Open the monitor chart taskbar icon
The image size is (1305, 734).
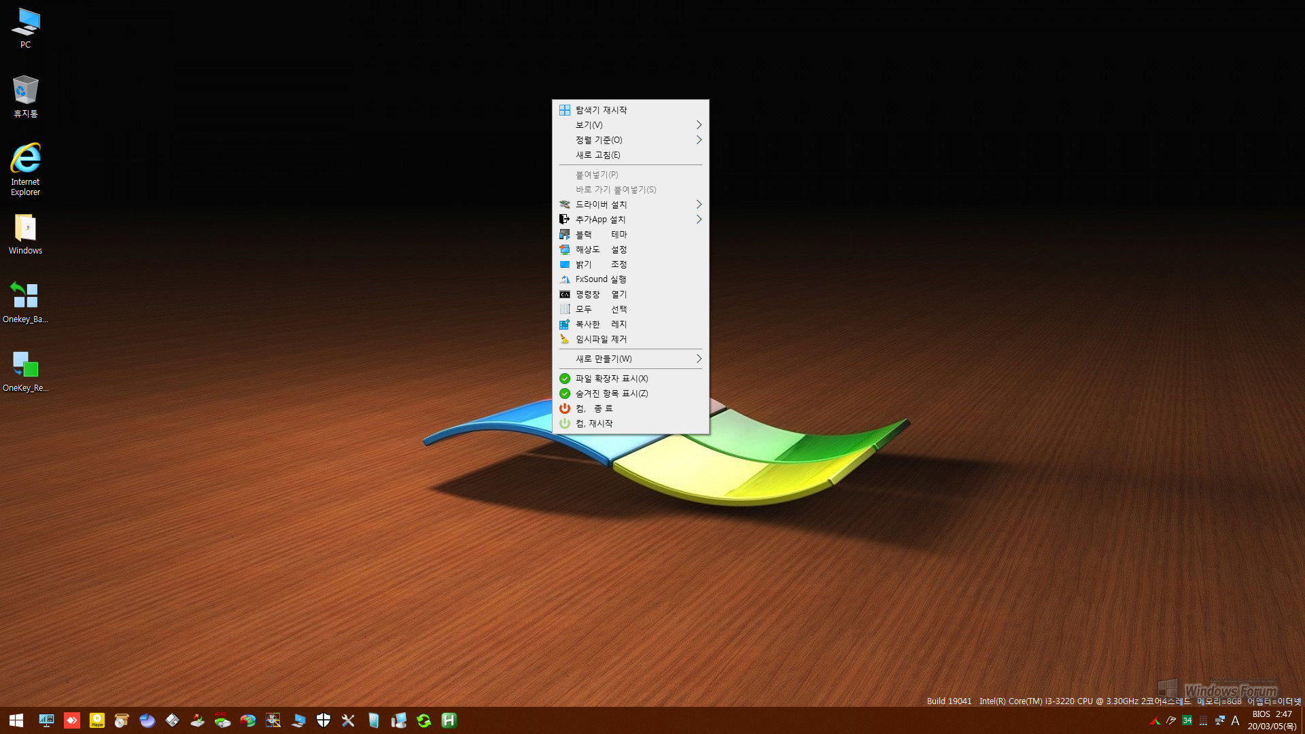tap(46, 720)
